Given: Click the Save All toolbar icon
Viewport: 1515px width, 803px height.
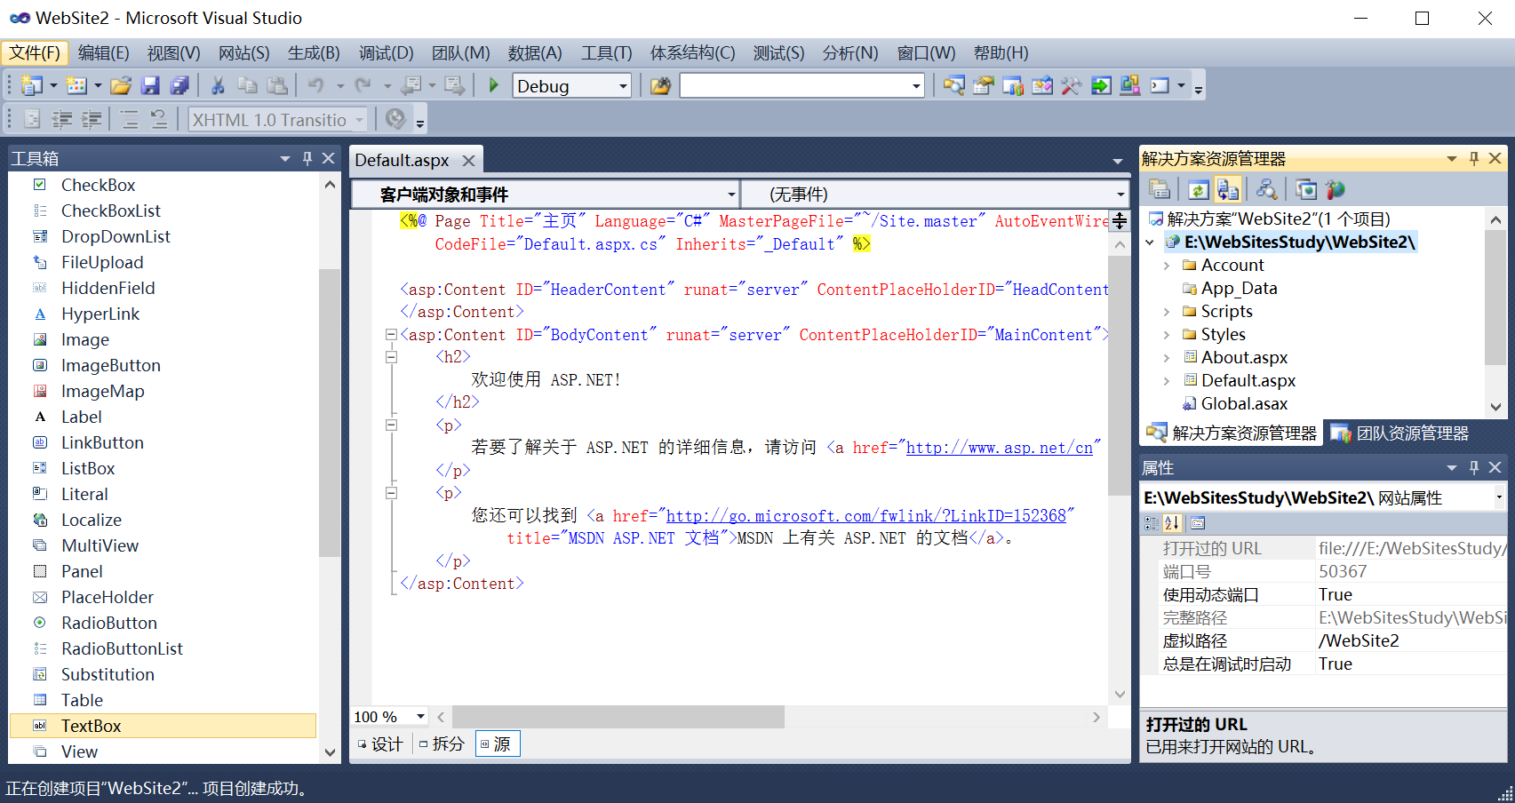Looking at the screenshot, I should coord(180,85).
